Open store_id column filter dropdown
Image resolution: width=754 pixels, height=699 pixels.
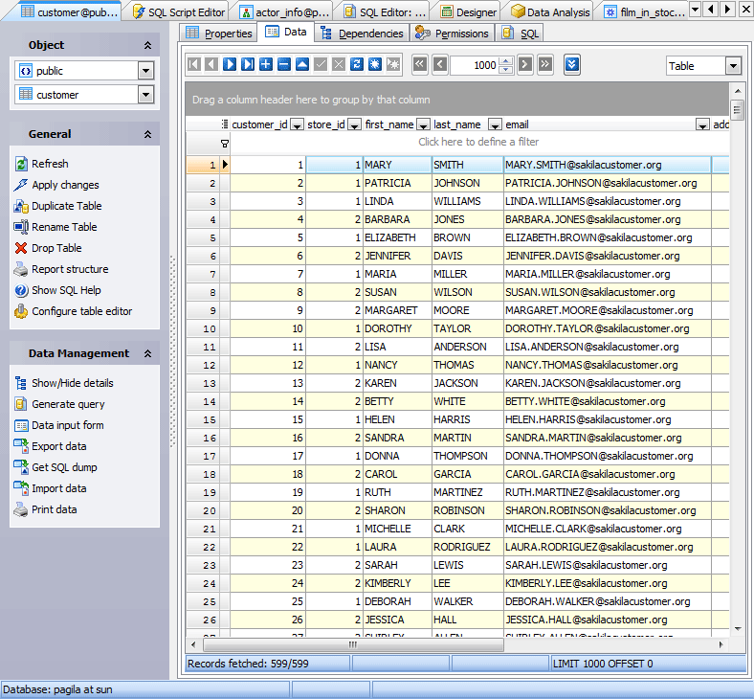click(354, 125)
